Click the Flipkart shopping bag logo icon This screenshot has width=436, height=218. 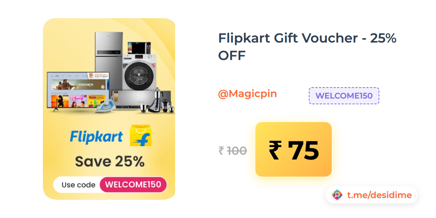141,136
